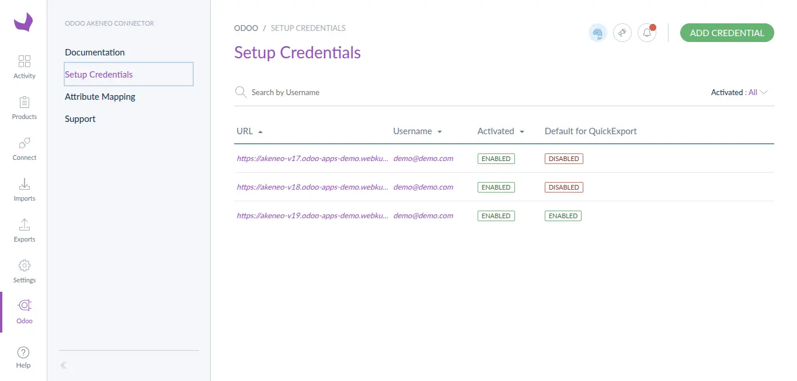Go to Imports via the sidebar icon
Image resolution: width=797 pixels, height=381 pixels.
click(x=24, y=189)
